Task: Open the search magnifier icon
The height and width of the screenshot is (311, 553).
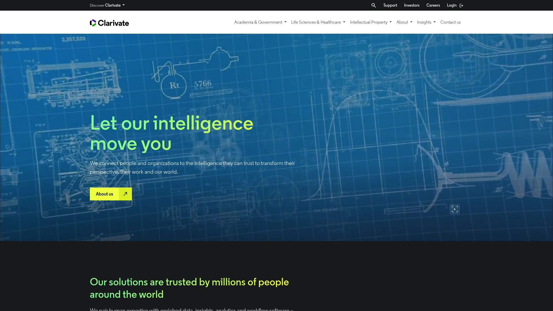Action: coord(374,5)
